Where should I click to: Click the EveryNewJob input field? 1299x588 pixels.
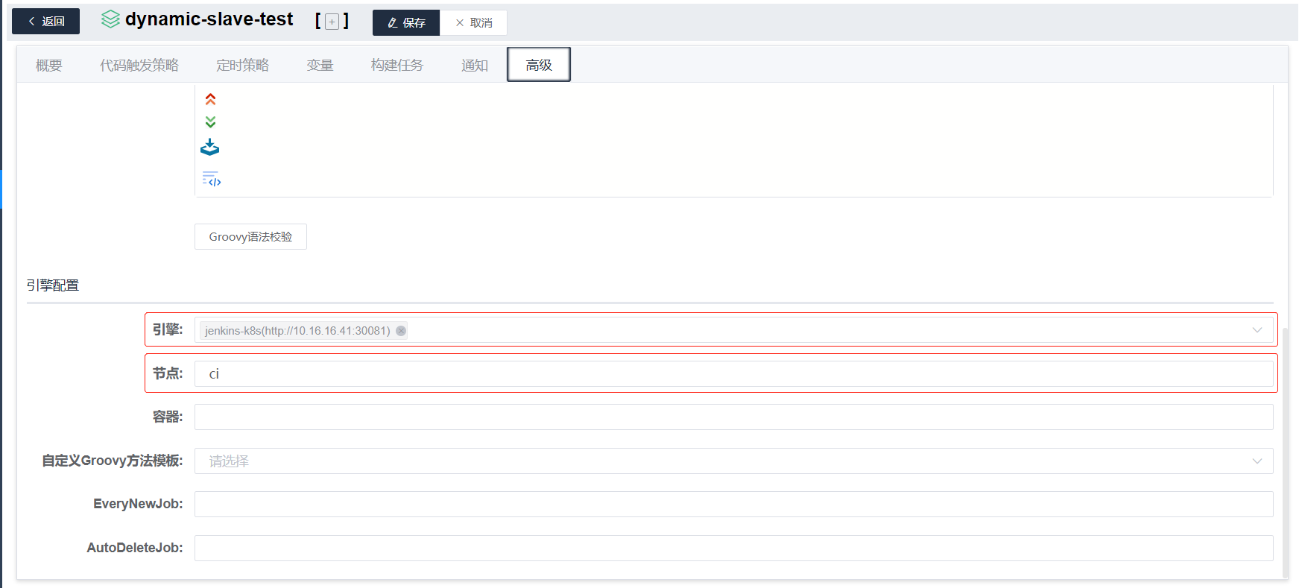[x=733, y=504]
